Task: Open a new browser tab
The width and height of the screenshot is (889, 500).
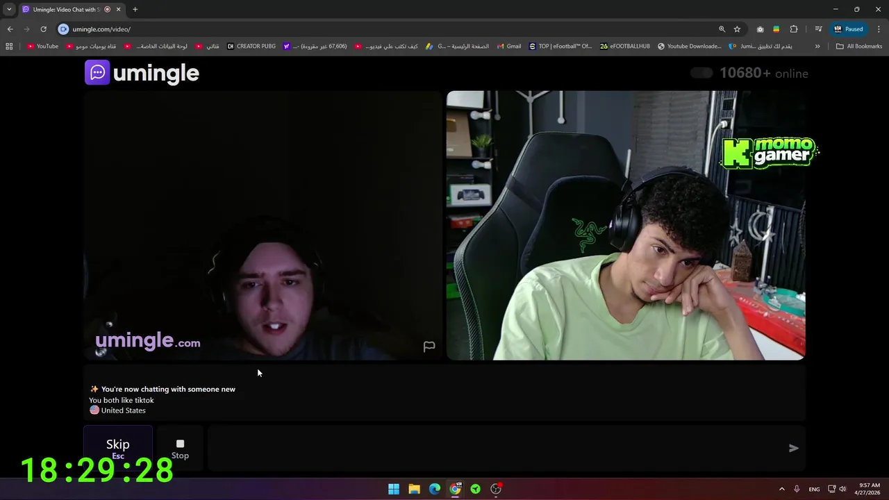Action: pos(135,10)
